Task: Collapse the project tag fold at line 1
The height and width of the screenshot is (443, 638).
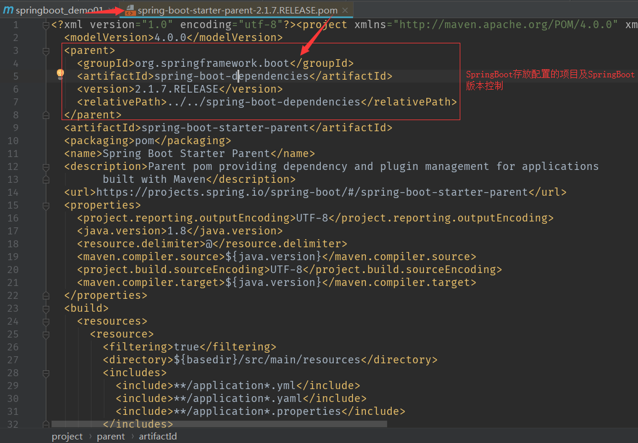Action: point(46,25)
